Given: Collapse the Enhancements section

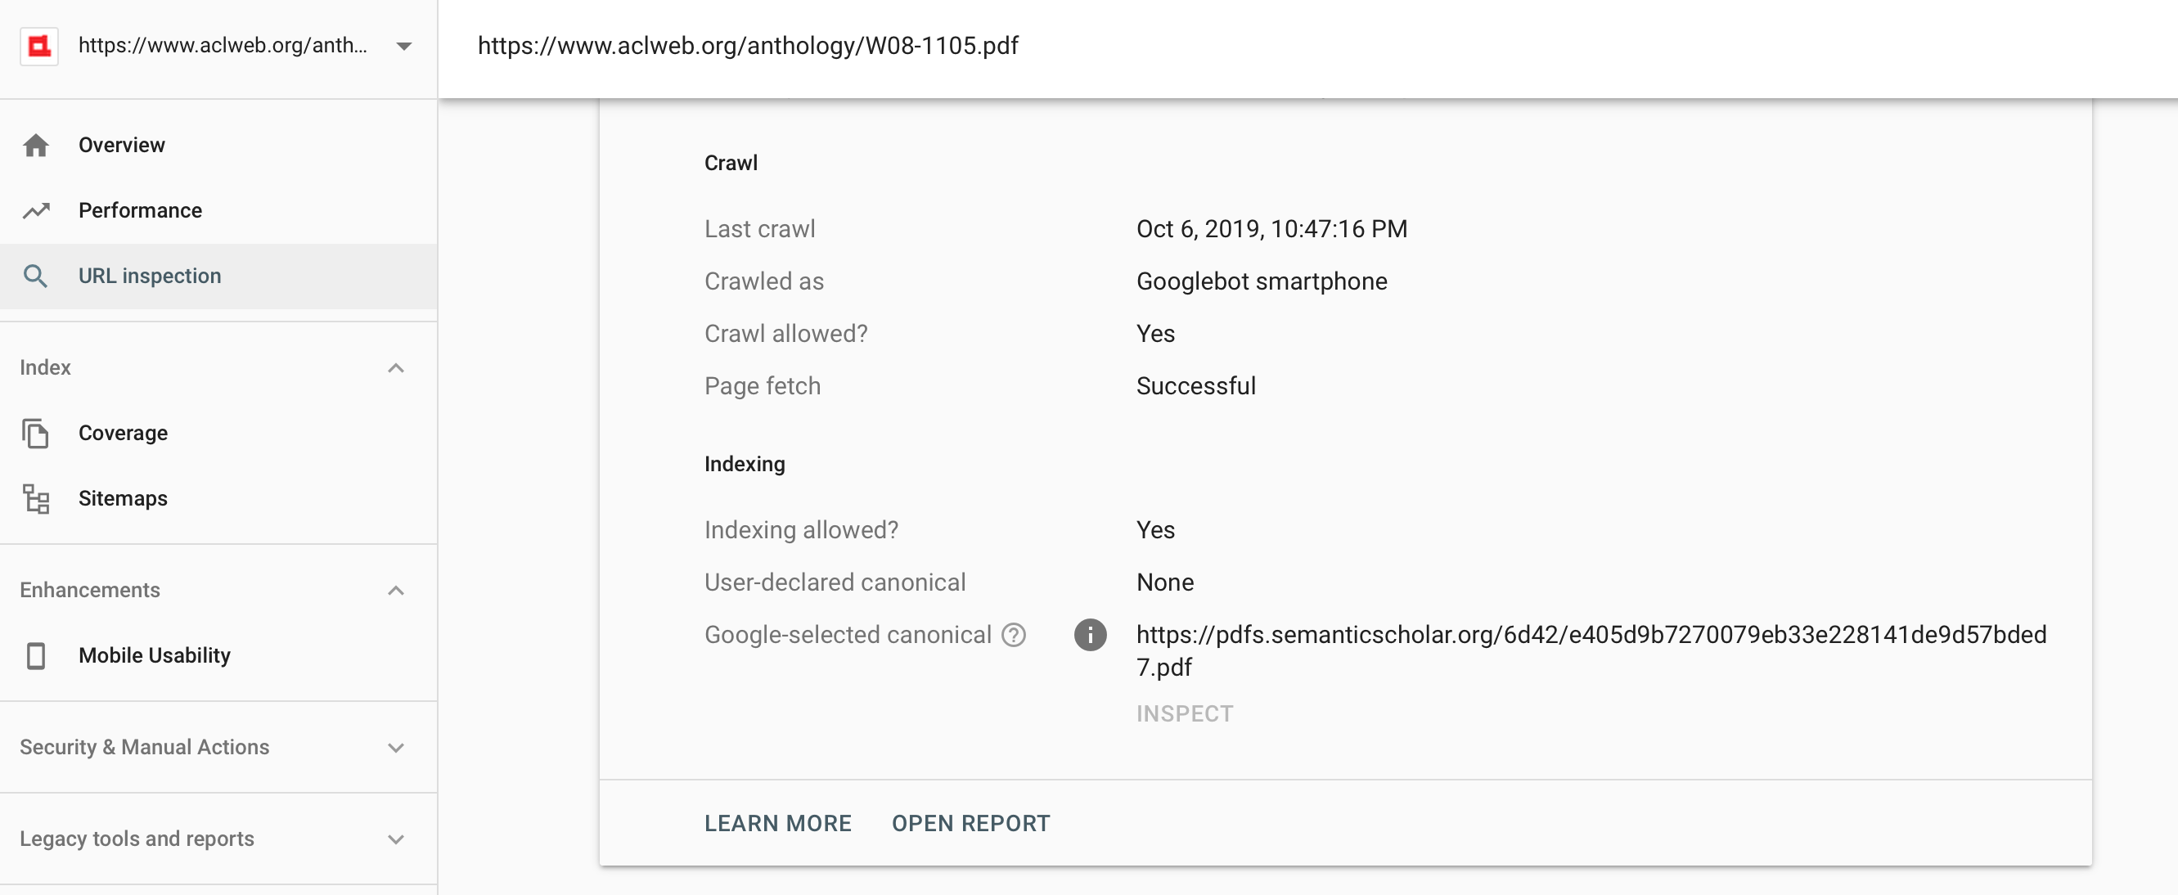Looking at the screenshot, I should 396,589.
